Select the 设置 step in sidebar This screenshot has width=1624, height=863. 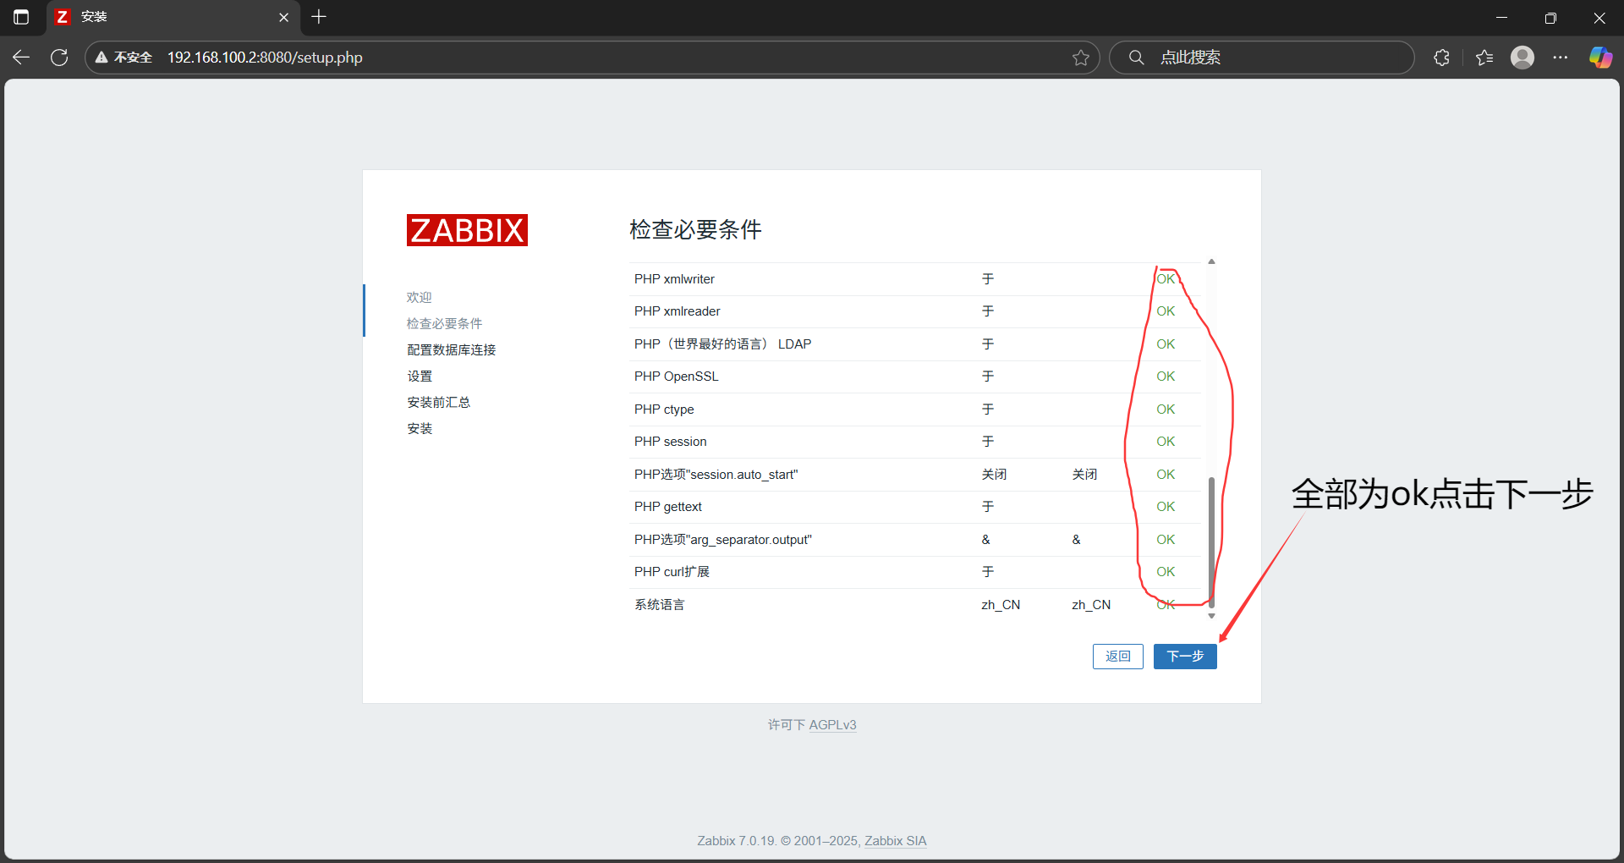[419, 376]
